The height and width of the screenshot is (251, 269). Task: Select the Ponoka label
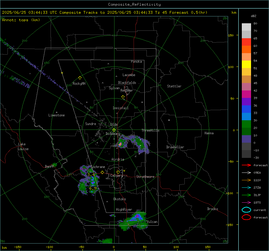point(136,61)
